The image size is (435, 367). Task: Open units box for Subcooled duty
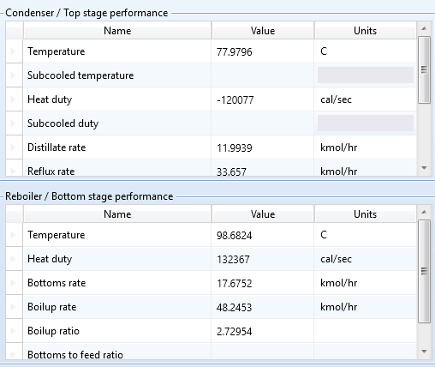click(366, 123)
